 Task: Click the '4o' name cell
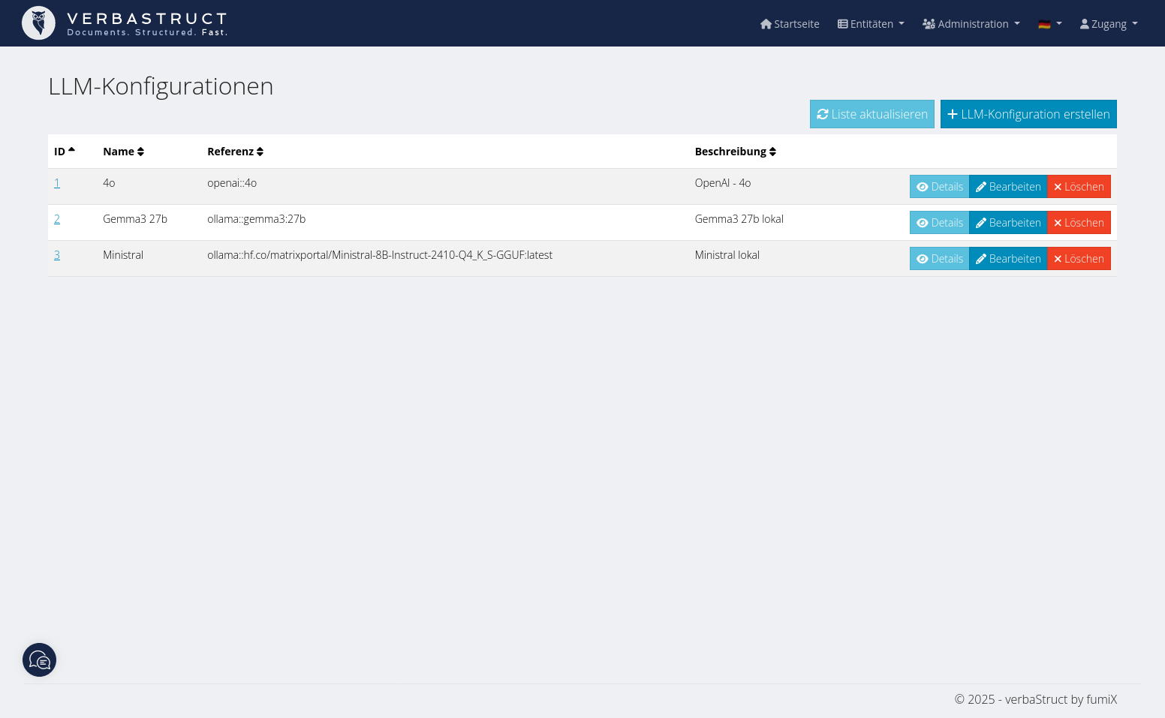[109, 183]
